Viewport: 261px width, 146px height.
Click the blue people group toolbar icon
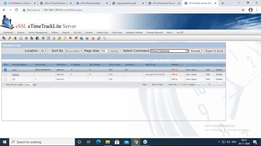click(82, 38)
